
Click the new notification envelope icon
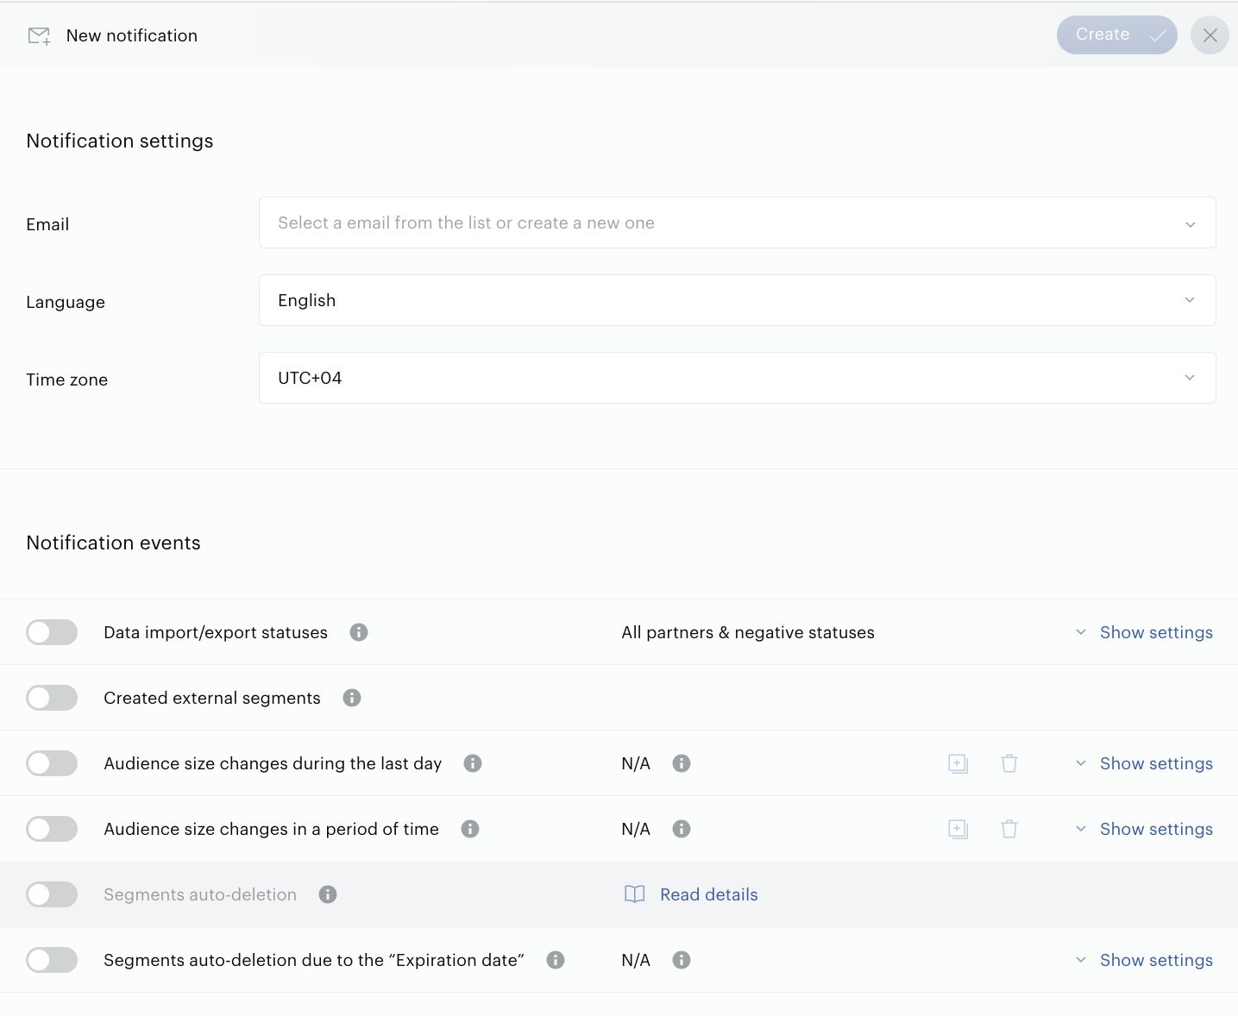coord(39,35)
